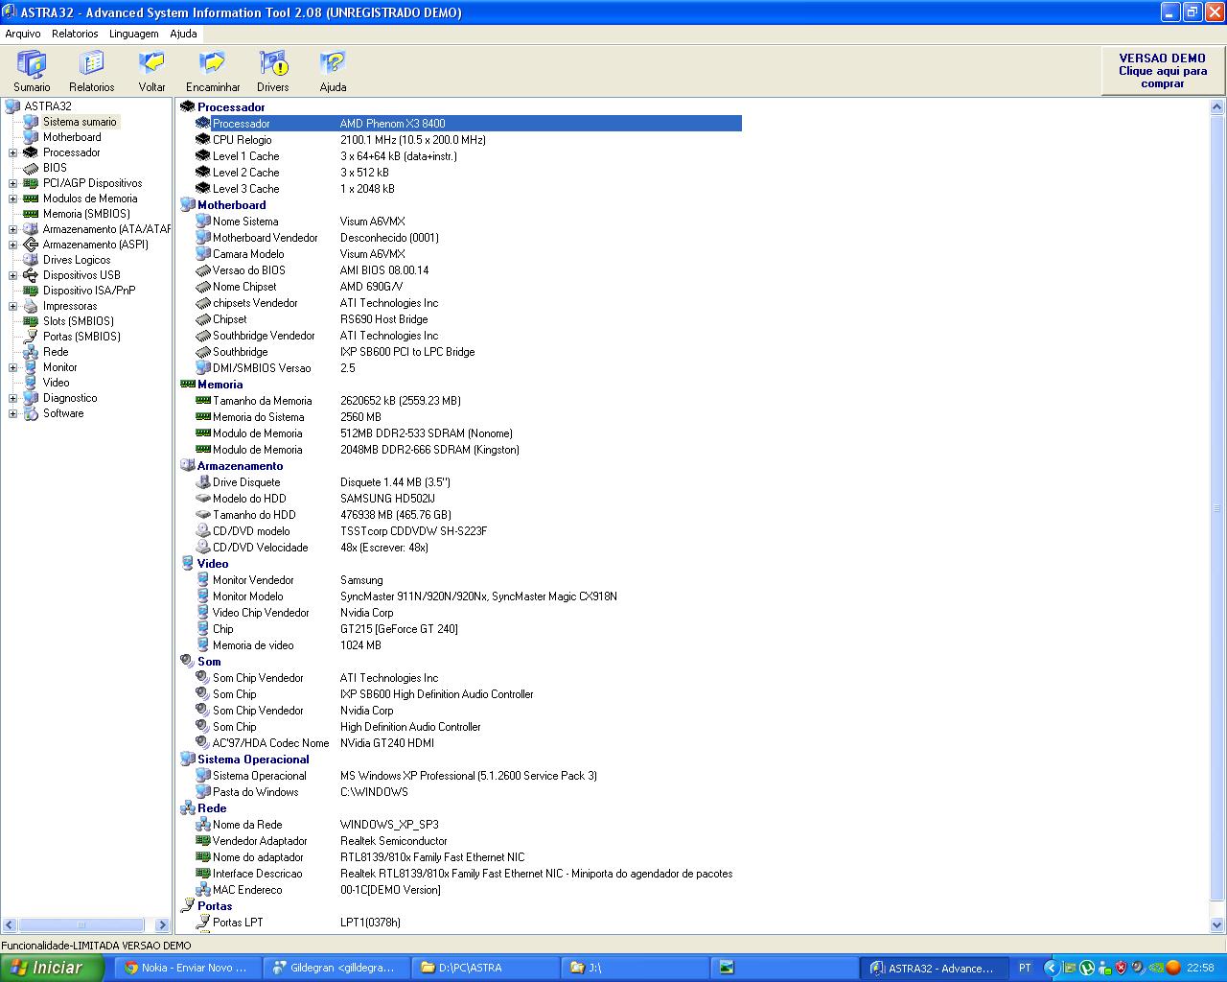
Task: Open the Iniciar start button
Action: (x=53, y=968)
